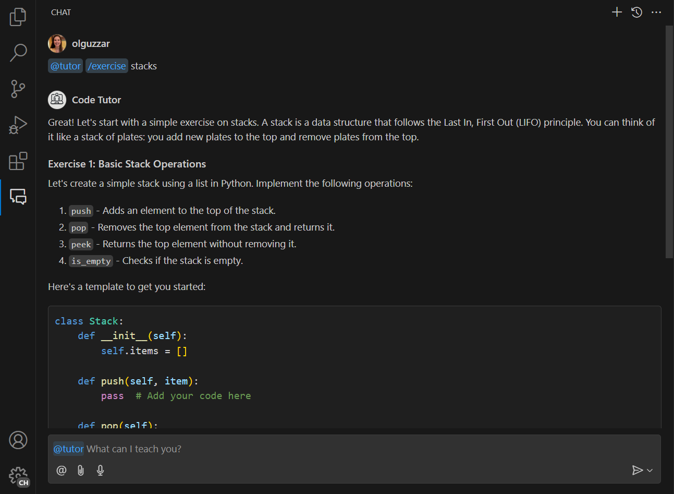Open the chat more actions menu

tap(656, 12)
